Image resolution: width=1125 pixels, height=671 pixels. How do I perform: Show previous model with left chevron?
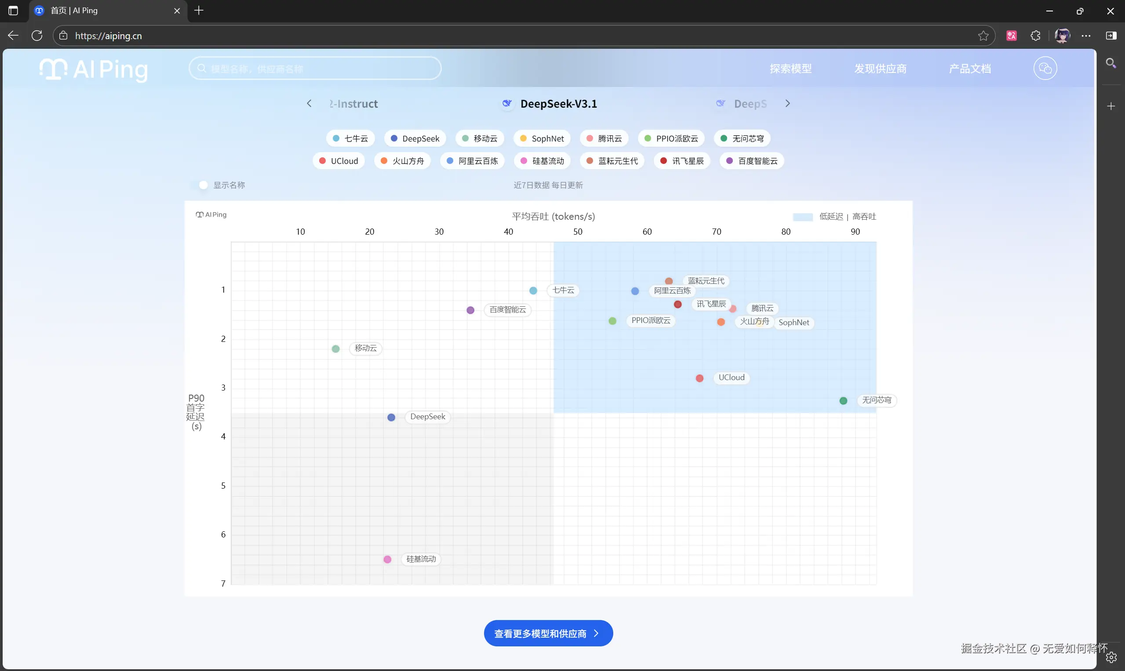pyautogui.click(x=309, y=104)
